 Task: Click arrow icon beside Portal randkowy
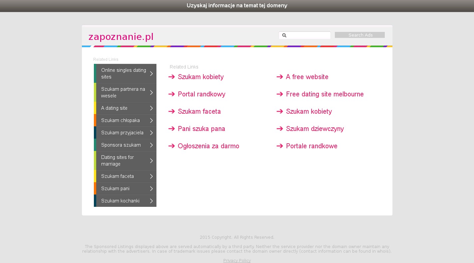(x=172, y=94)
